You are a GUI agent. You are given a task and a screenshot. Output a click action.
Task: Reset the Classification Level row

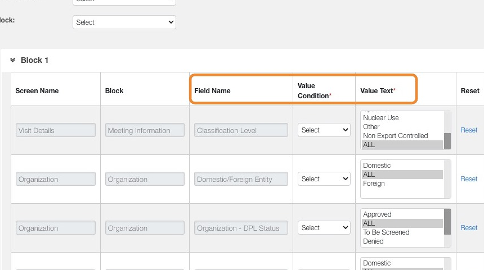pos(469,130)
